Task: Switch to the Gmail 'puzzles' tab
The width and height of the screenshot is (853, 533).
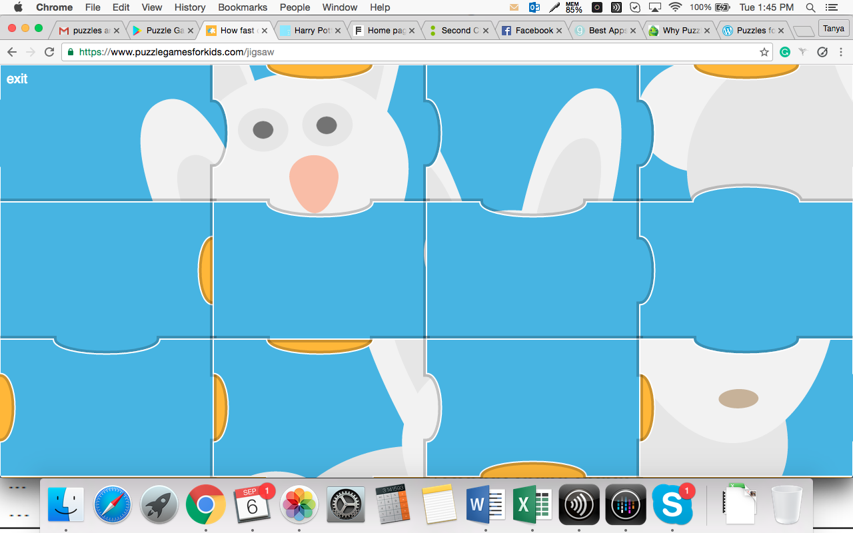Action: 89,31
